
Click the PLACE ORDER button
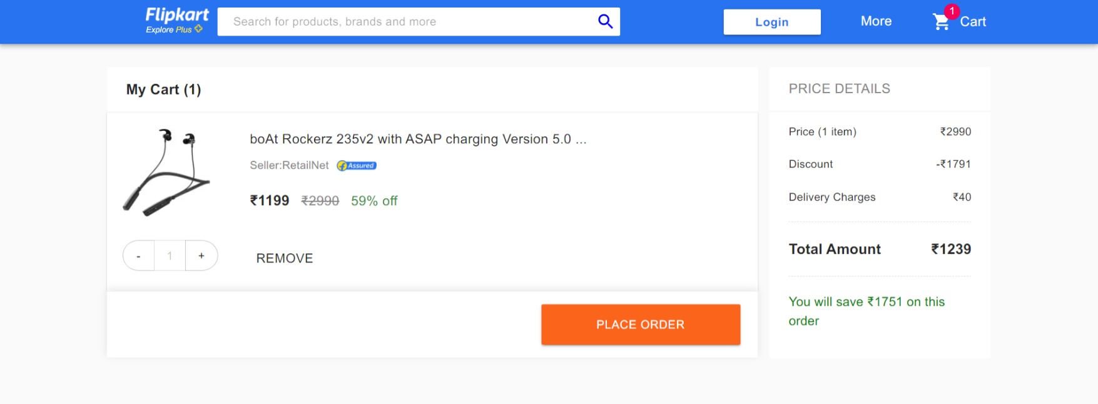point(640,324)
